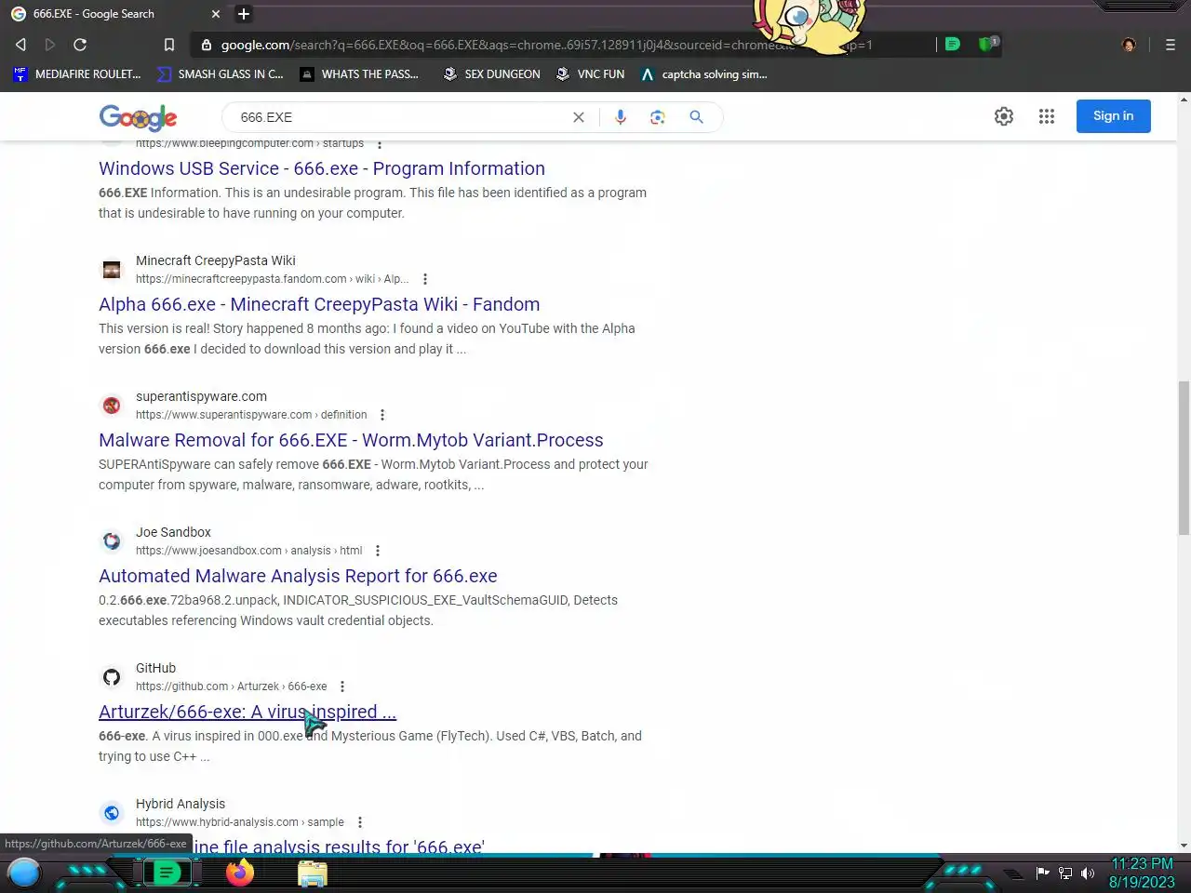Open the Hybrid Analysis file analysis result
The width and height of the screenshot is (1191, 893).
pyautogui.click(x=339, y=846)
